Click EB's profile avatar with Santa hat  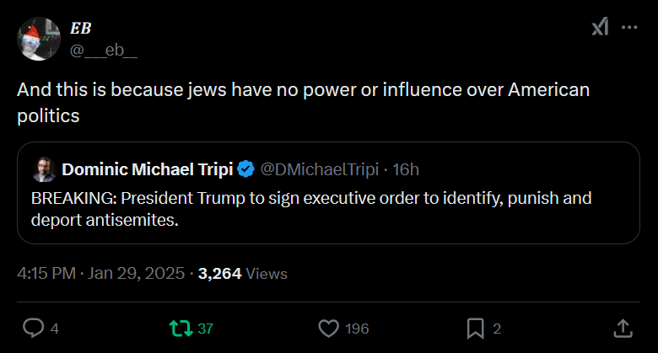point(38,39)
